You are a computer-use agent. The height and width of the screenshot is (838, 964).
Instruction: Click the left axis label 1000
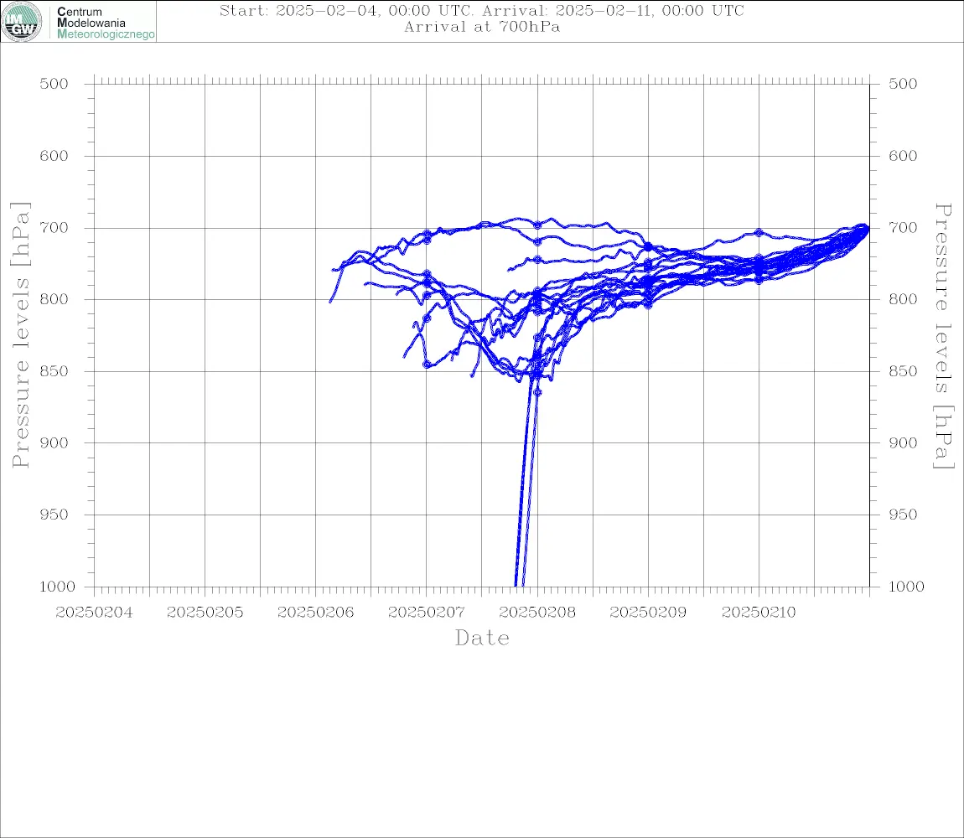(x=58, y=587)
